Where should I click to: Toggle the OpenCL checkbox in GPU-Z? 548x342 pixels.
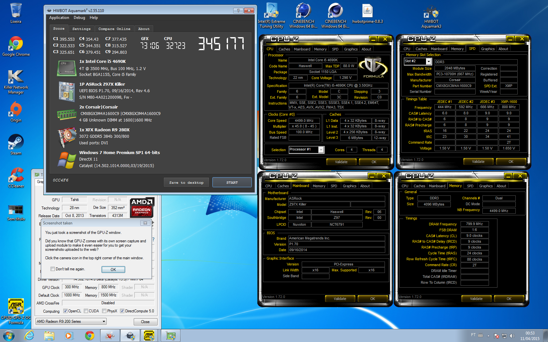point(65,311)
